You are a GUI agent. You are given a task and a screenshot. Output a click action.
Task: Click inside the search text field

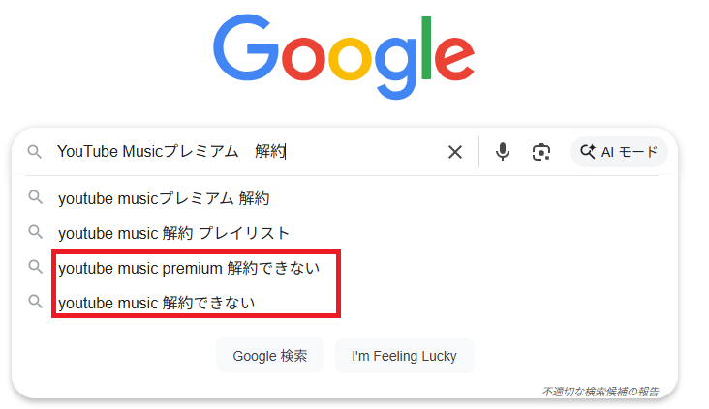[x=358, y=152]
